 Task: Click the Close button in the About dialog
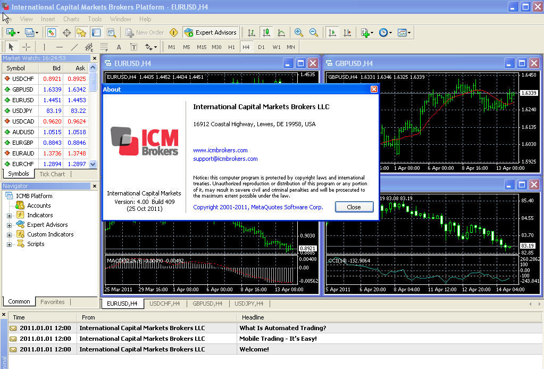[x=354, y=207]
